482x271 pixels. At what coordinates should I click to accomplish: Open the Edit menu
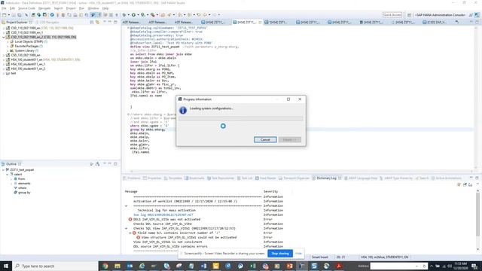[12, 8]
